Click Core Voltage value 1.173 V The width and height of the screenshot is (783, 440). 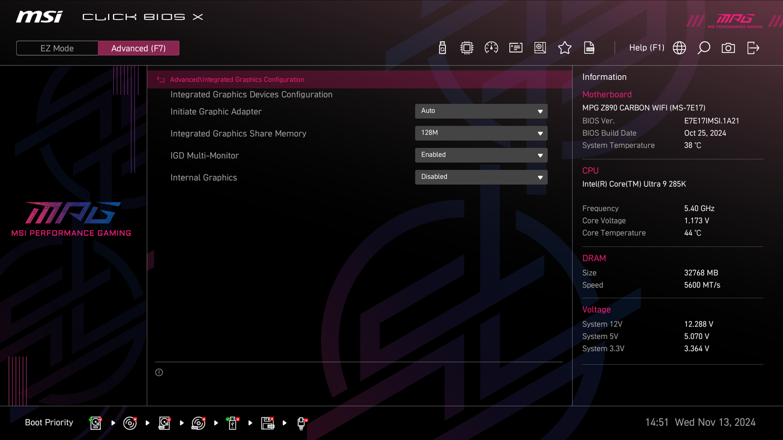tap(696, 220)
